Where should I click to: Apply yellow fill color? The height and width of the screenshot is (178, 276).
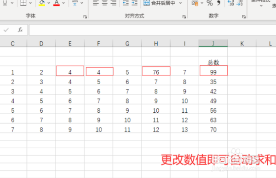pyautogui.click(x=42, y=3)
